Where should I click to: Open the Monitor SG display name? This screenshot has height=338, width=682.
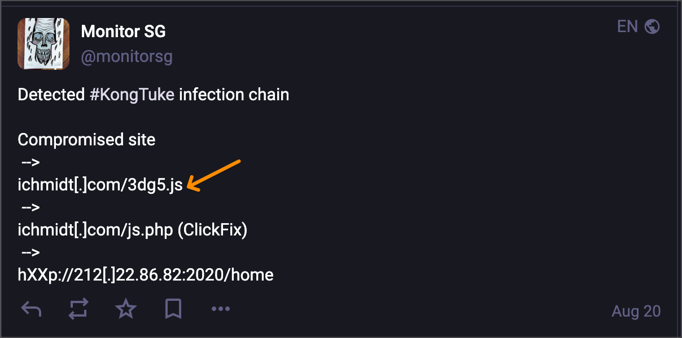click(124, 32)
